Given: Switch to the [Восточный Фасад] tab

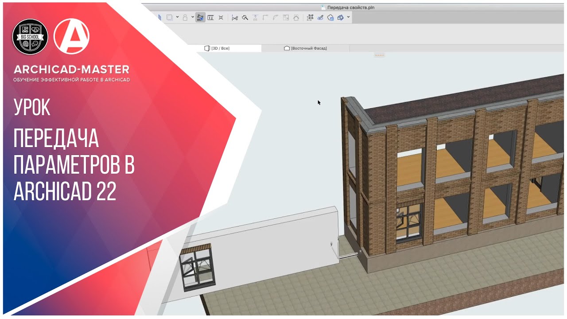Looking at the screenshot, I should pos(305,48).
